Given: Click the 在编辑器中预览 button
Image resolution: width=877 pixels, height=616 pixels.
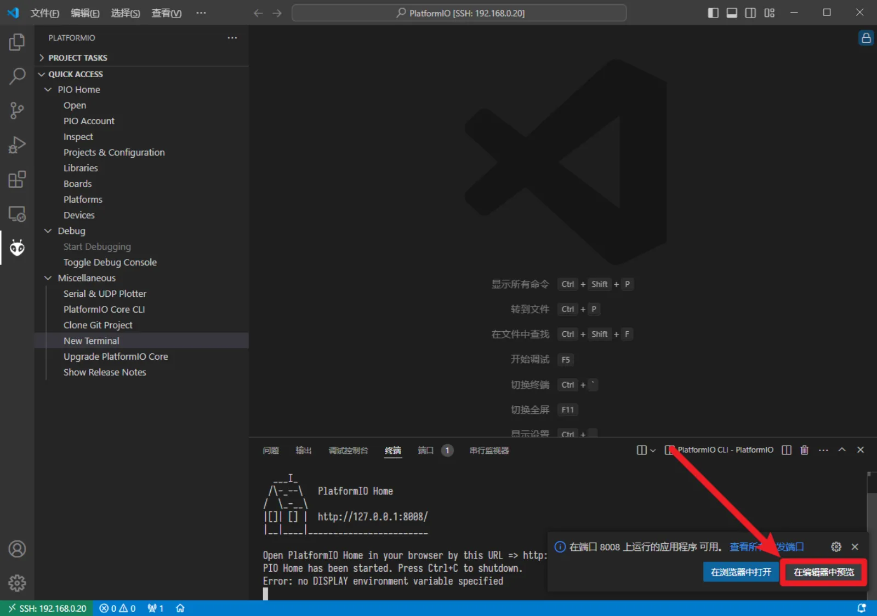Looking at the screenshot, I should point(823,572).
